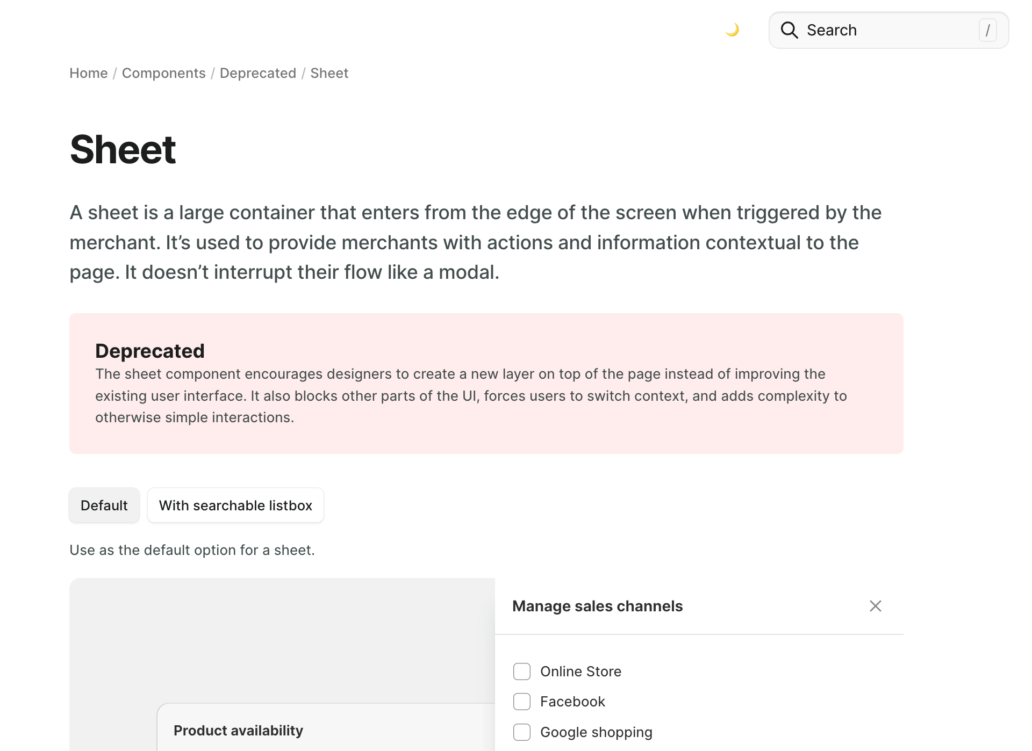Image resolution: width=1032 pixels, height=751 pixels.
Task: Close the Manage sales channels sheet
Action: point(876,606)
